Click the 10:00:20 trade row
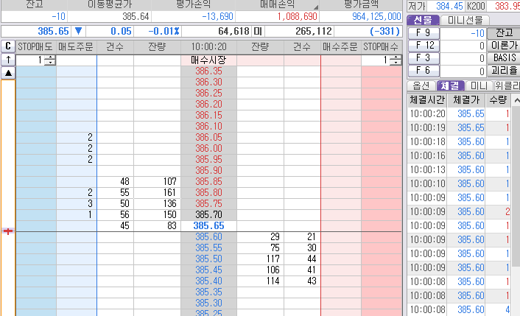Screen dimensions: 520x316 point(459,113)
